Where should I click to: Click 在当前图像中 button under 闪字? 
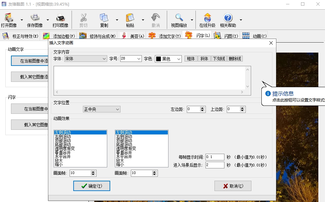30,109
